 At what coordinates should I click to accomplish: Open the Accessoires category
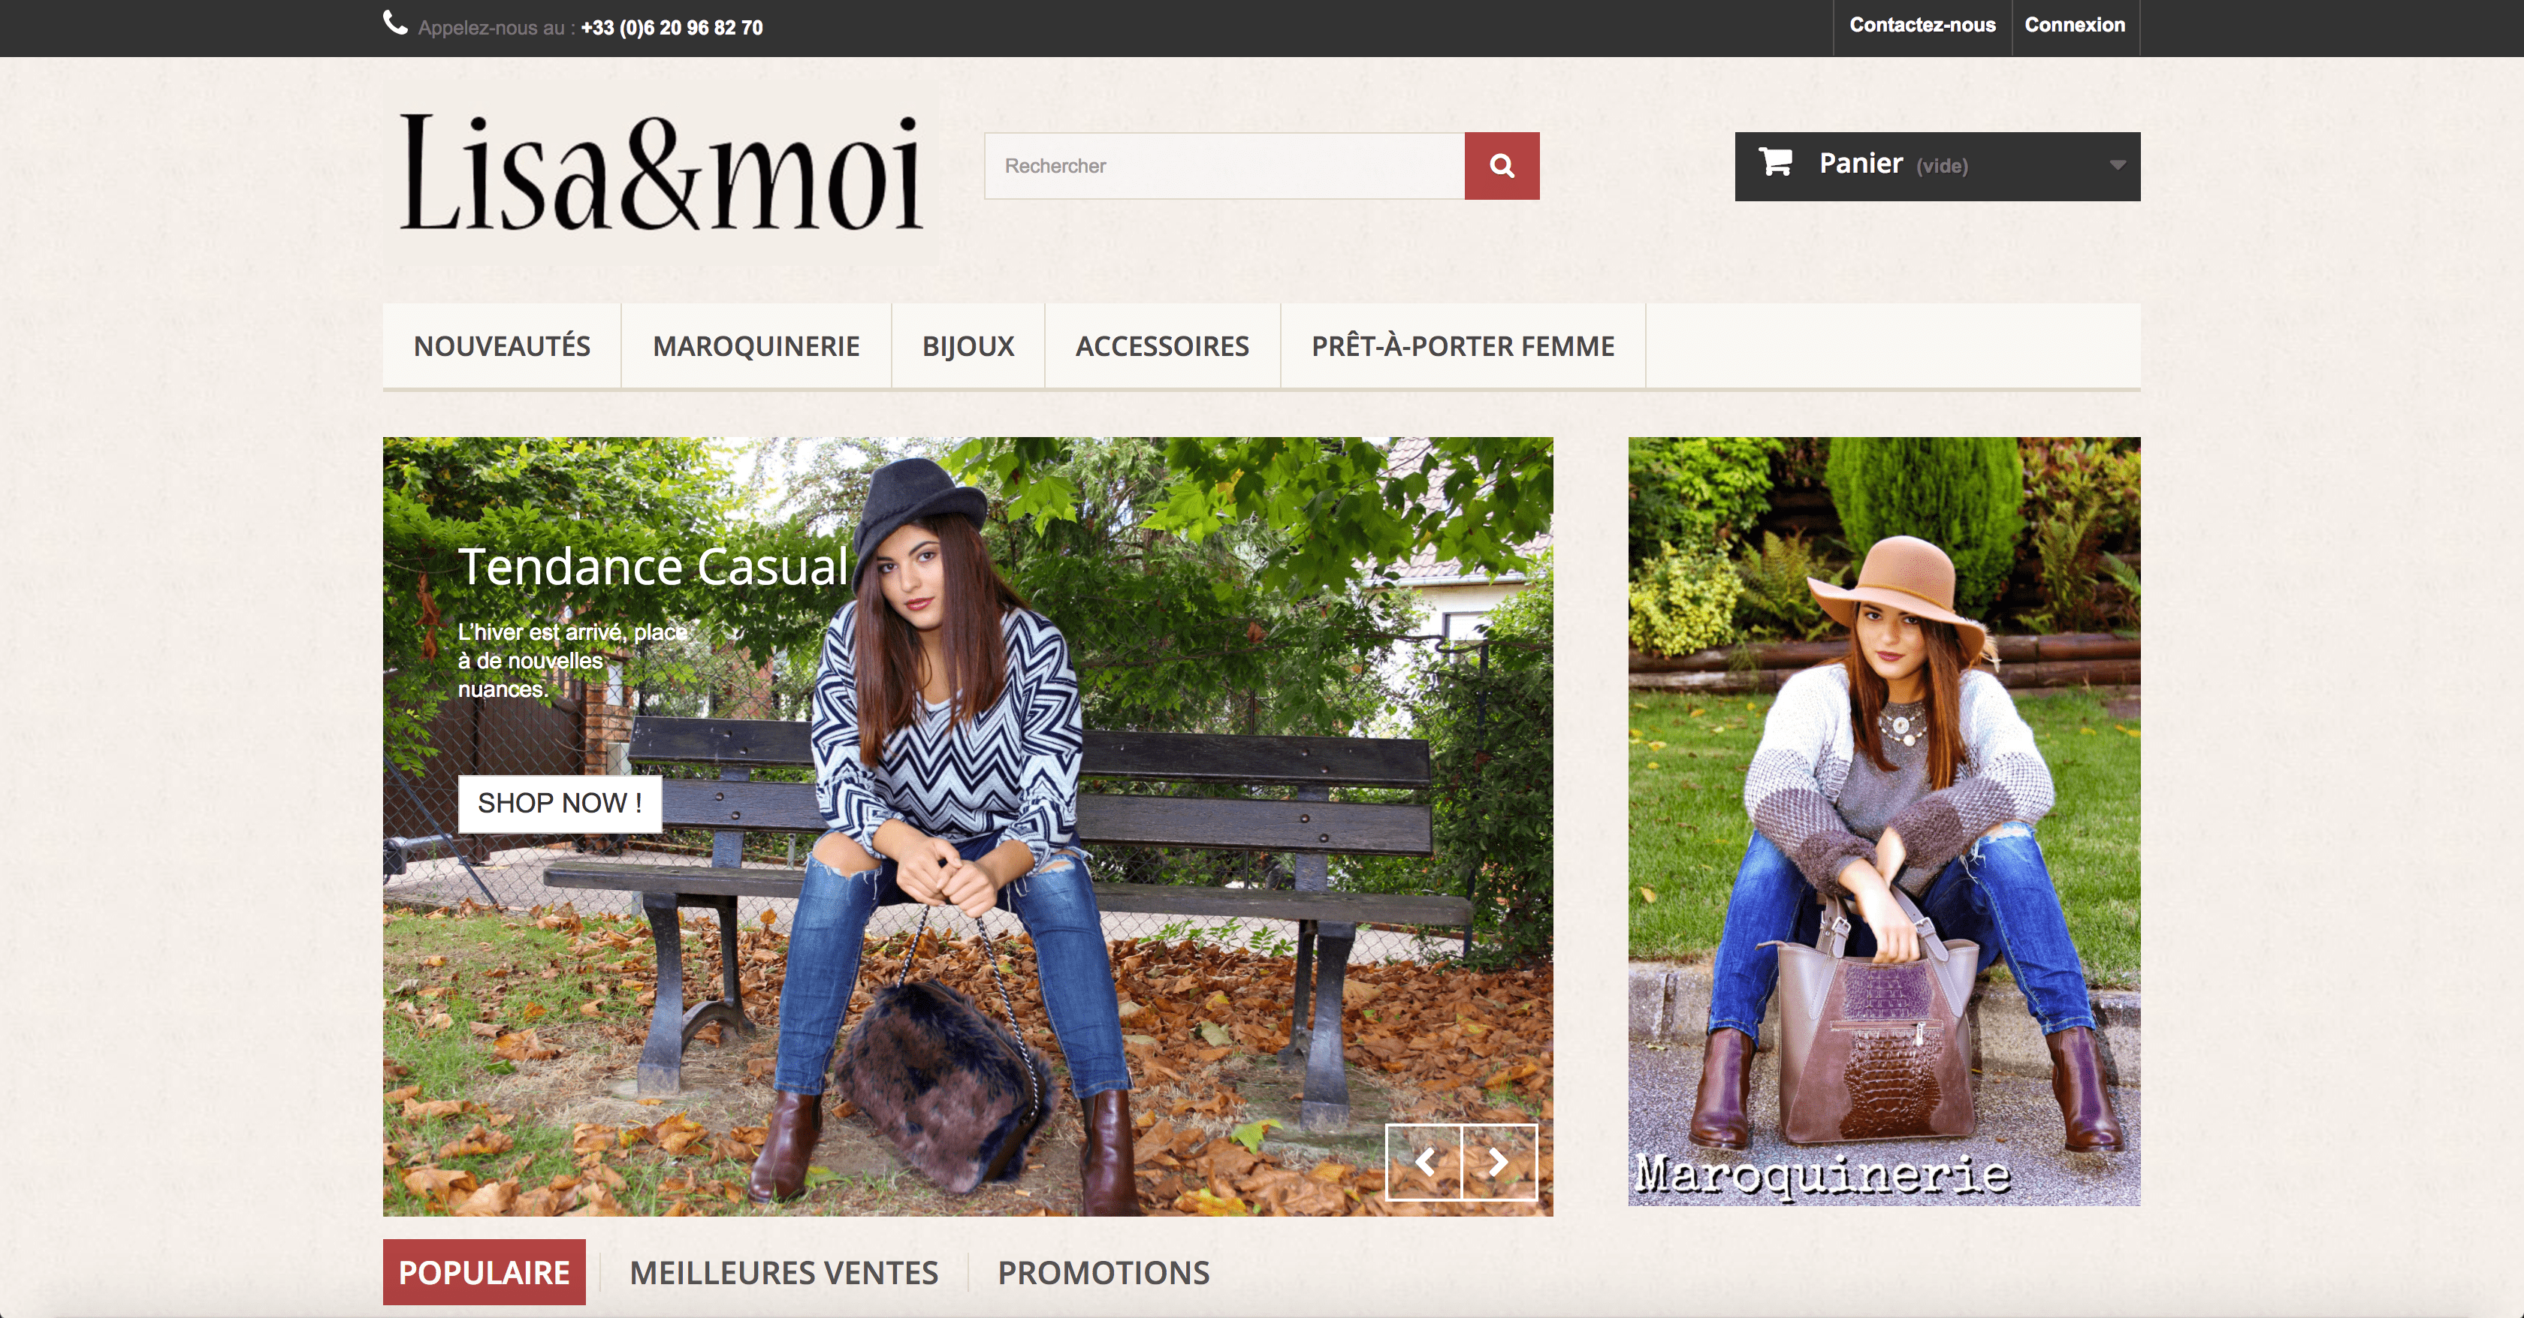[x=1162, y=345]
